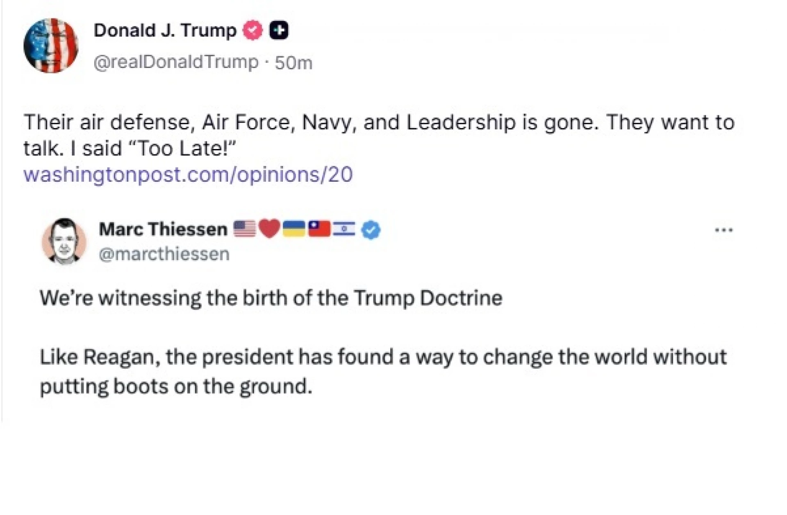This screenshot has width=787, height=515.
Task: Click the red heart emoji
Action: click(x=269, y=229)
